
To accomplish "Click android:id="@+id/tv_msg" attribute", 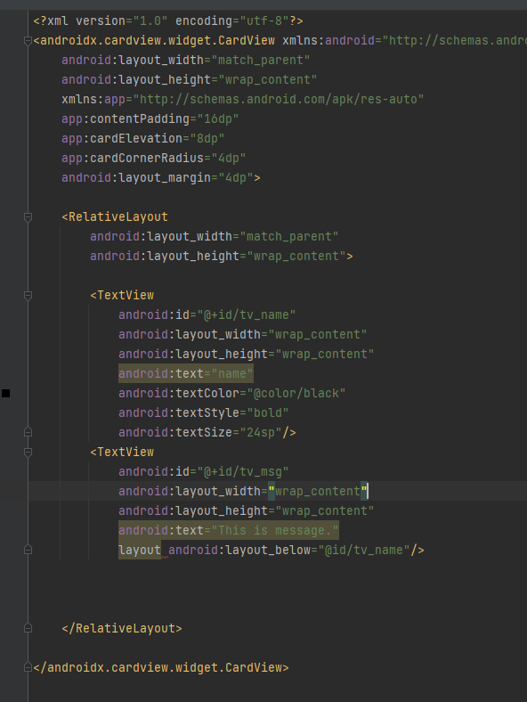I will [203, 472].
